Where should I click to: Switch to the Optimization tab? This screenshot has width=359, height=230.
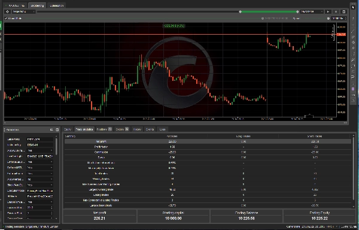[57, 5]
